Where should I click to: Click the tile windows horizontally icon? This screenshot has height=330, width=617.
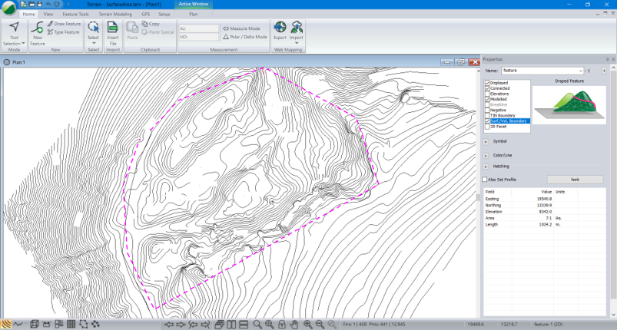tap(243, 325)
